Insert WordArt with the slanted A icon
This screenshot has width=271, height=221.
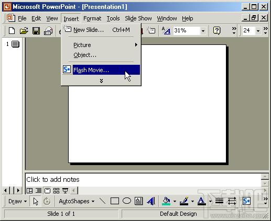[x=151, y=201]
